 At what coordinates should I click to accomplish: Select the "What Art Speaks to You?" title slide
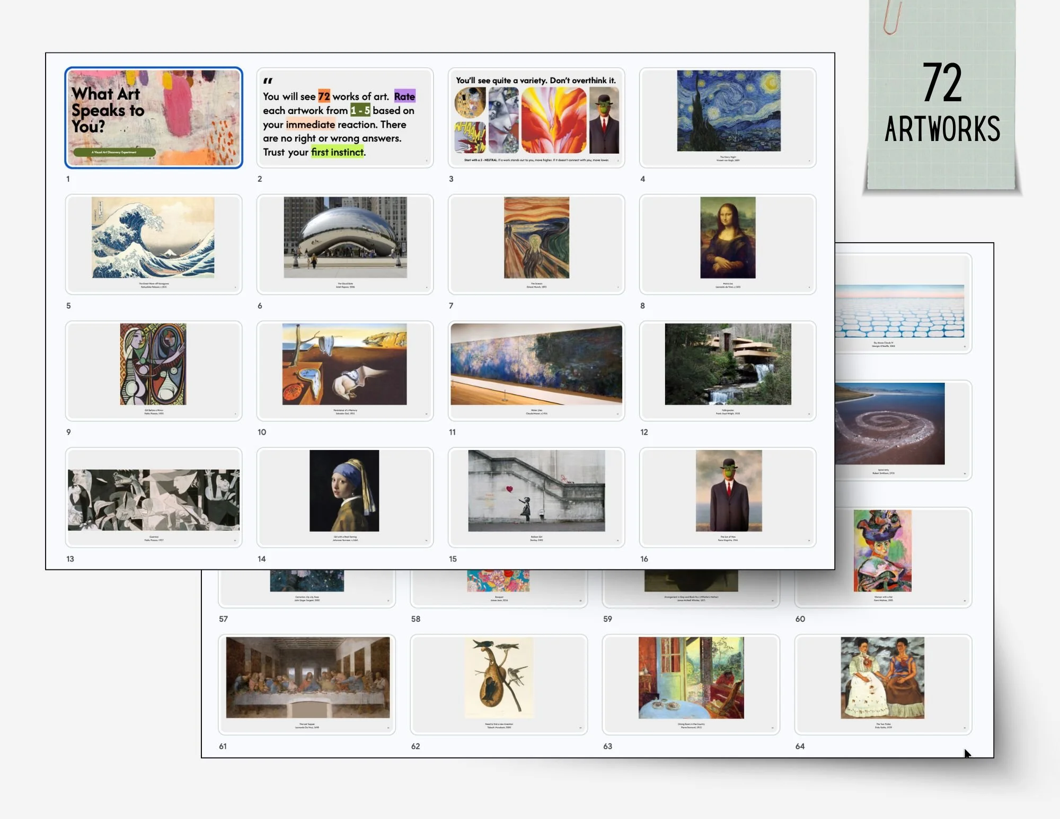[x=154, y=118]
